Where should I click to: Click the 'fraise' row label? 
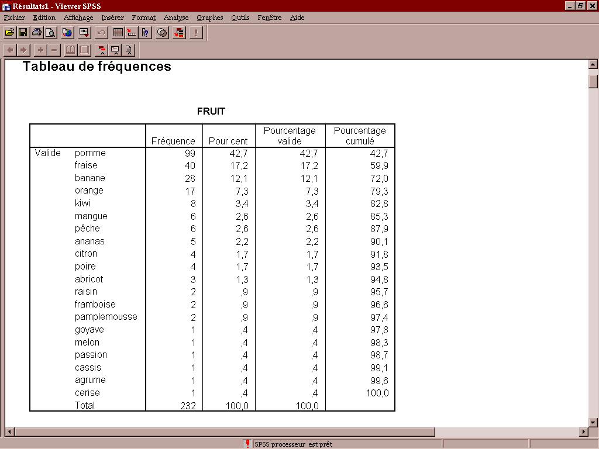pyautogui.click(x=86, y=165)
